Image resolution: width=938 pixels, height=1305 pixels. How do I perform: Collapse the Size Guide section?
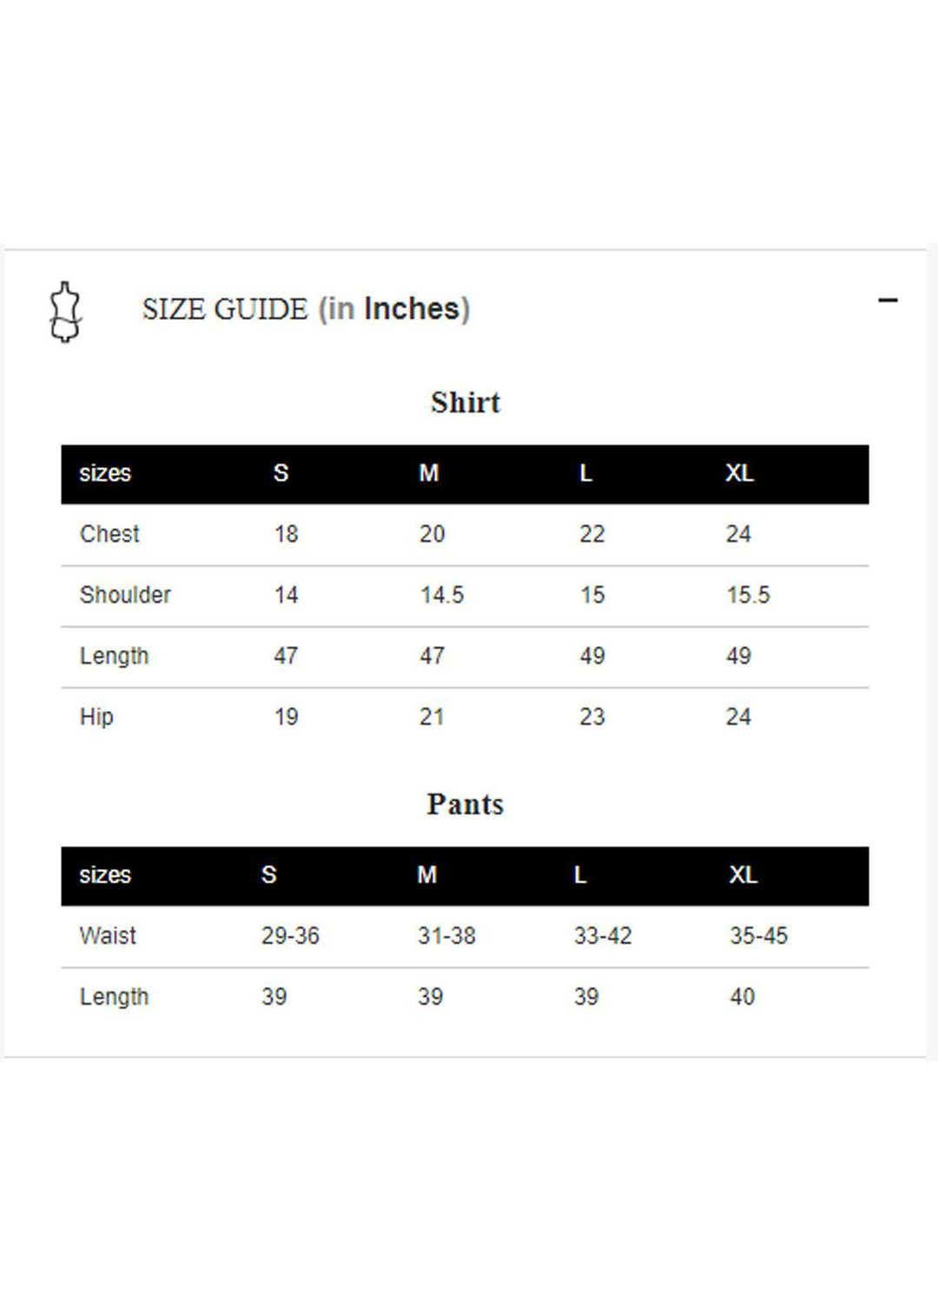888,300
